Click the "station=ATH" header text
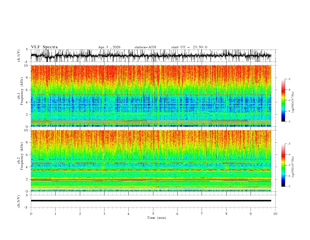310x240 pixels. [x=145, y=47]
